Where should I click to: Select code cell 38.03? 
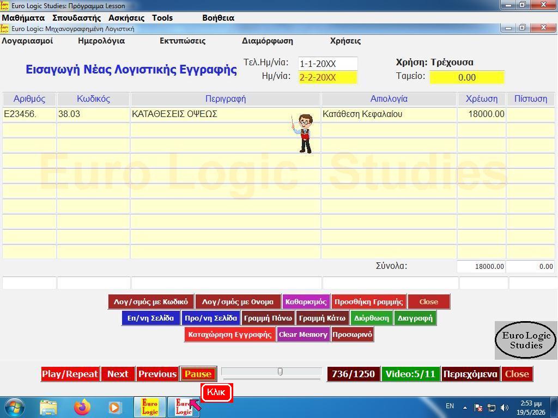point(93,114)
